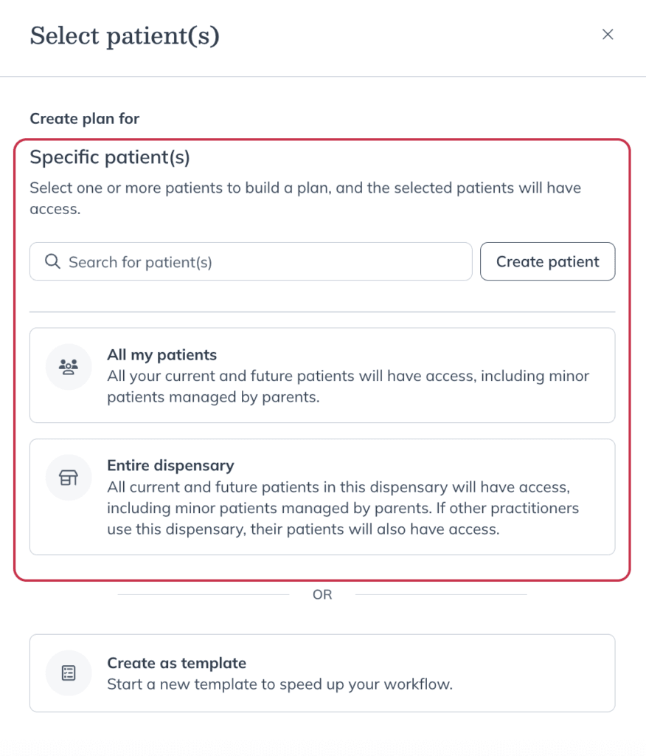Click the storefront icon for Entire dispensary

pyautogui.click(x=69, y=478)
